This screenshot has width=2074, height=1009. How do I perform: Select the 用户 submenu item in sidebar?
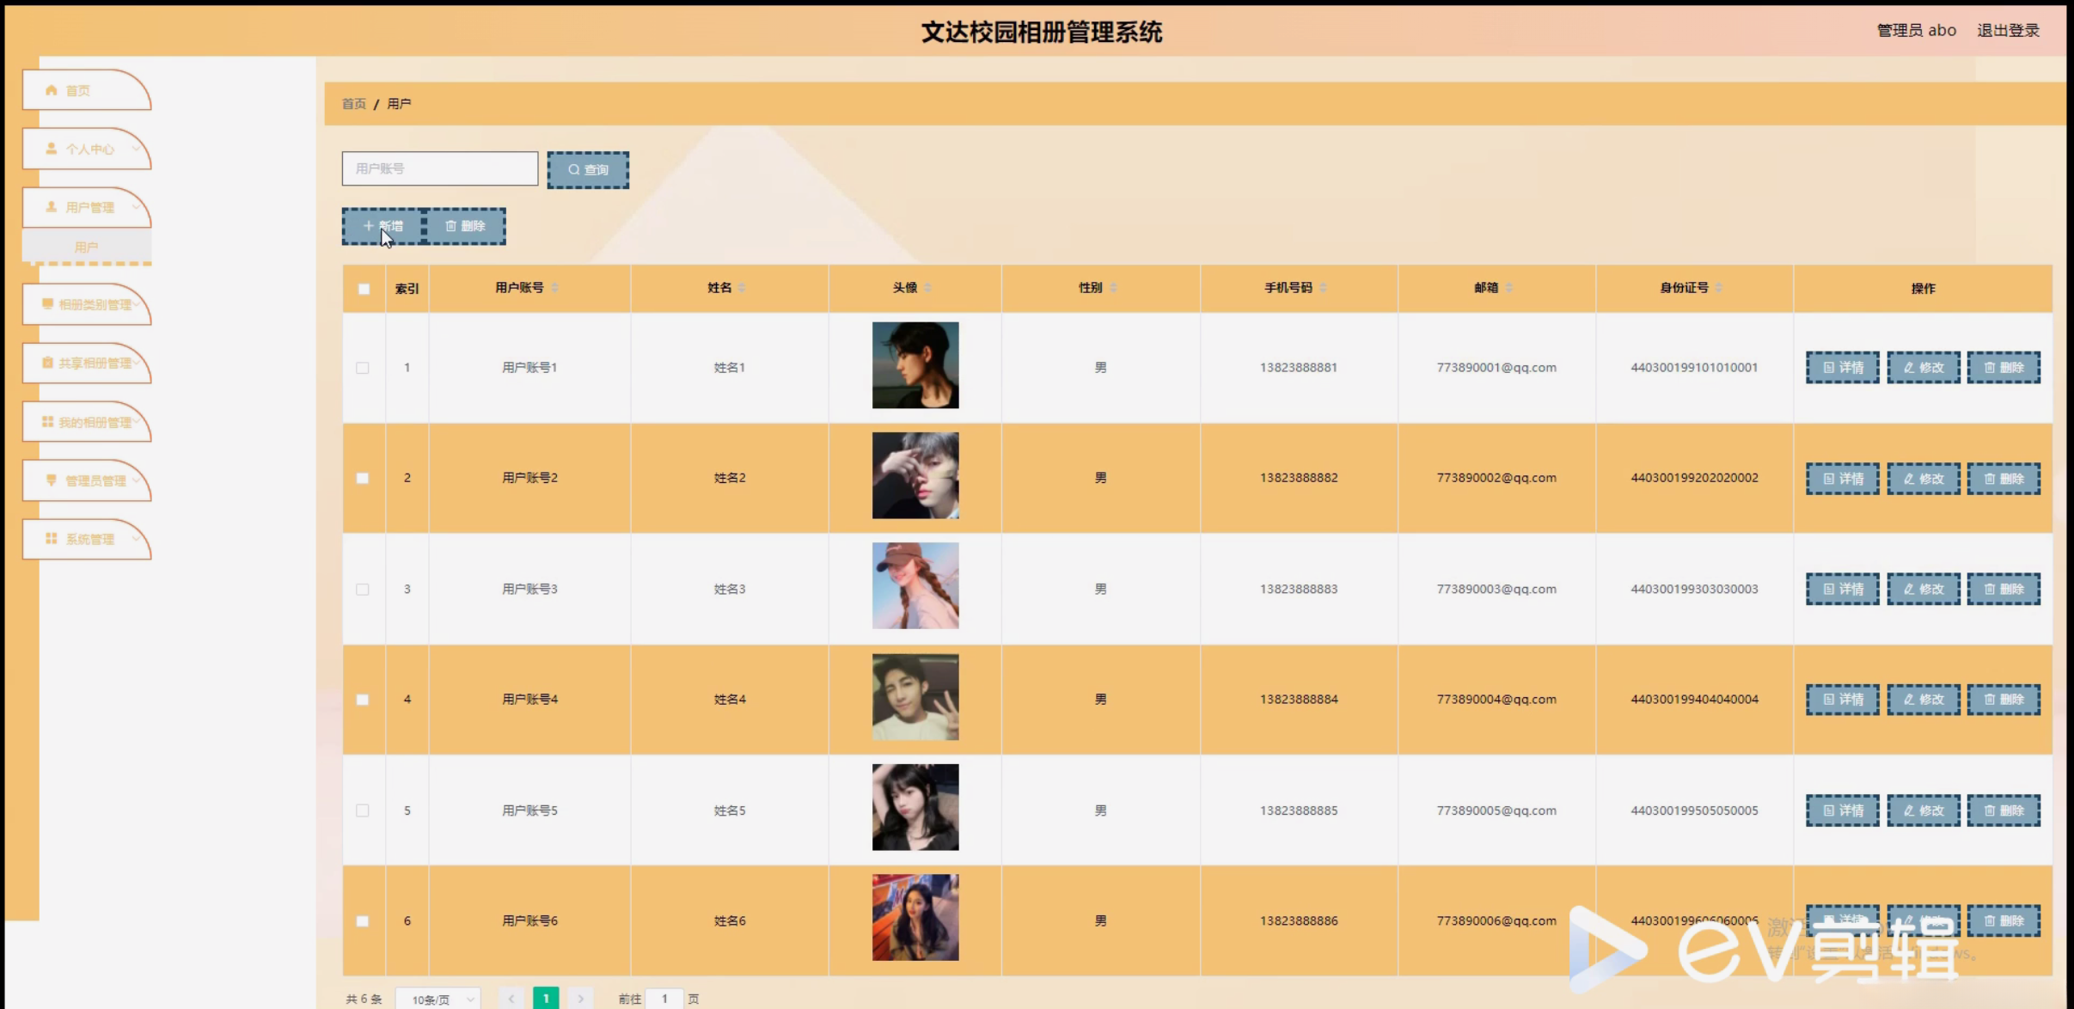click(86, 248)
